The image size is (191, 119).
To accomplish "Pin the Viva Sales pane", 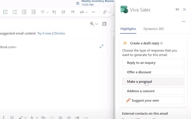I will [177, 9].
